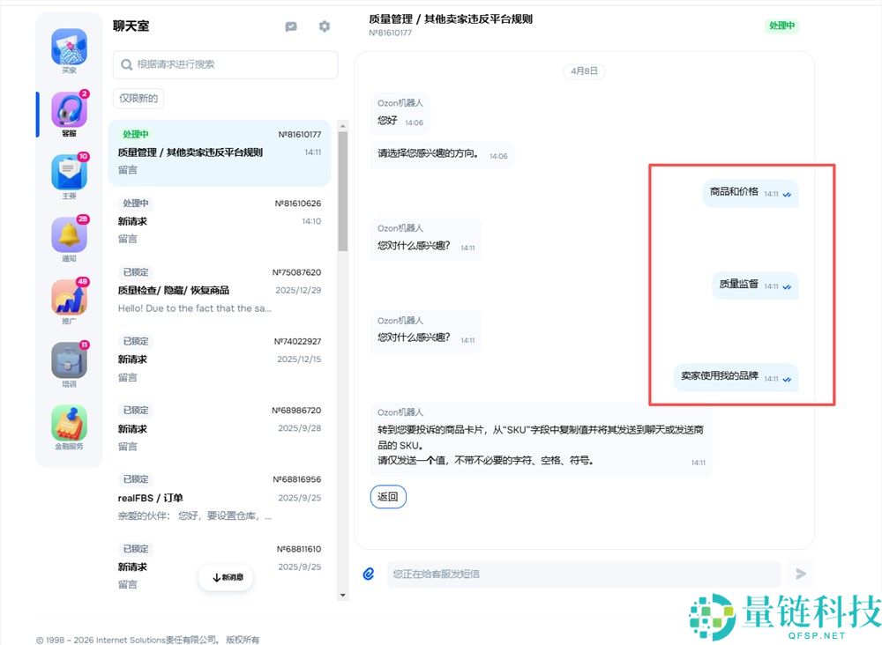Open the 买家 (buyer) sidebar icon
The height and width of the screenshot is (645, 882).
tap(68, 46)
